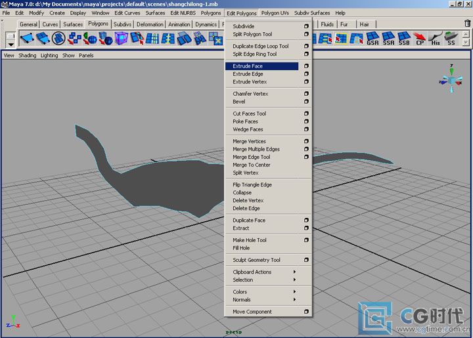Click the scattered blue squares shelf icon

(74, 39)
